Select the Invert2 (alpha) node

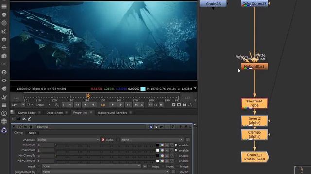[255, 121]
